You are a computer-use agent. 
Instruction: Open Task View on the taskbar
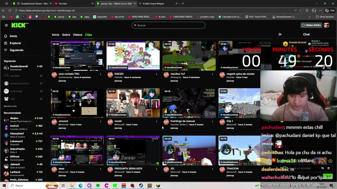tap(63, 186)
